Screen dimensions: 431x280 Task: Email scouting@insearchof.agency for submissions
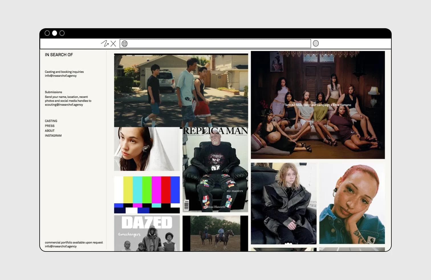64,105
